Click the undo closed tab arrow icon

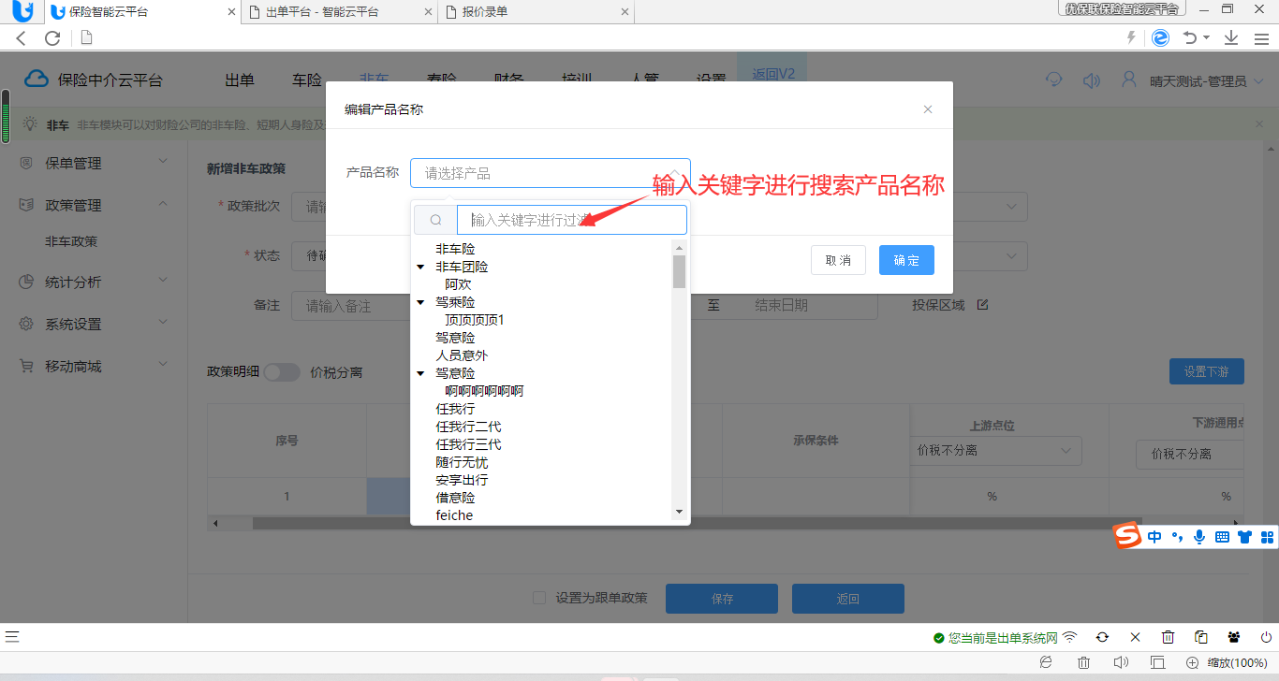pos(1190,37)
